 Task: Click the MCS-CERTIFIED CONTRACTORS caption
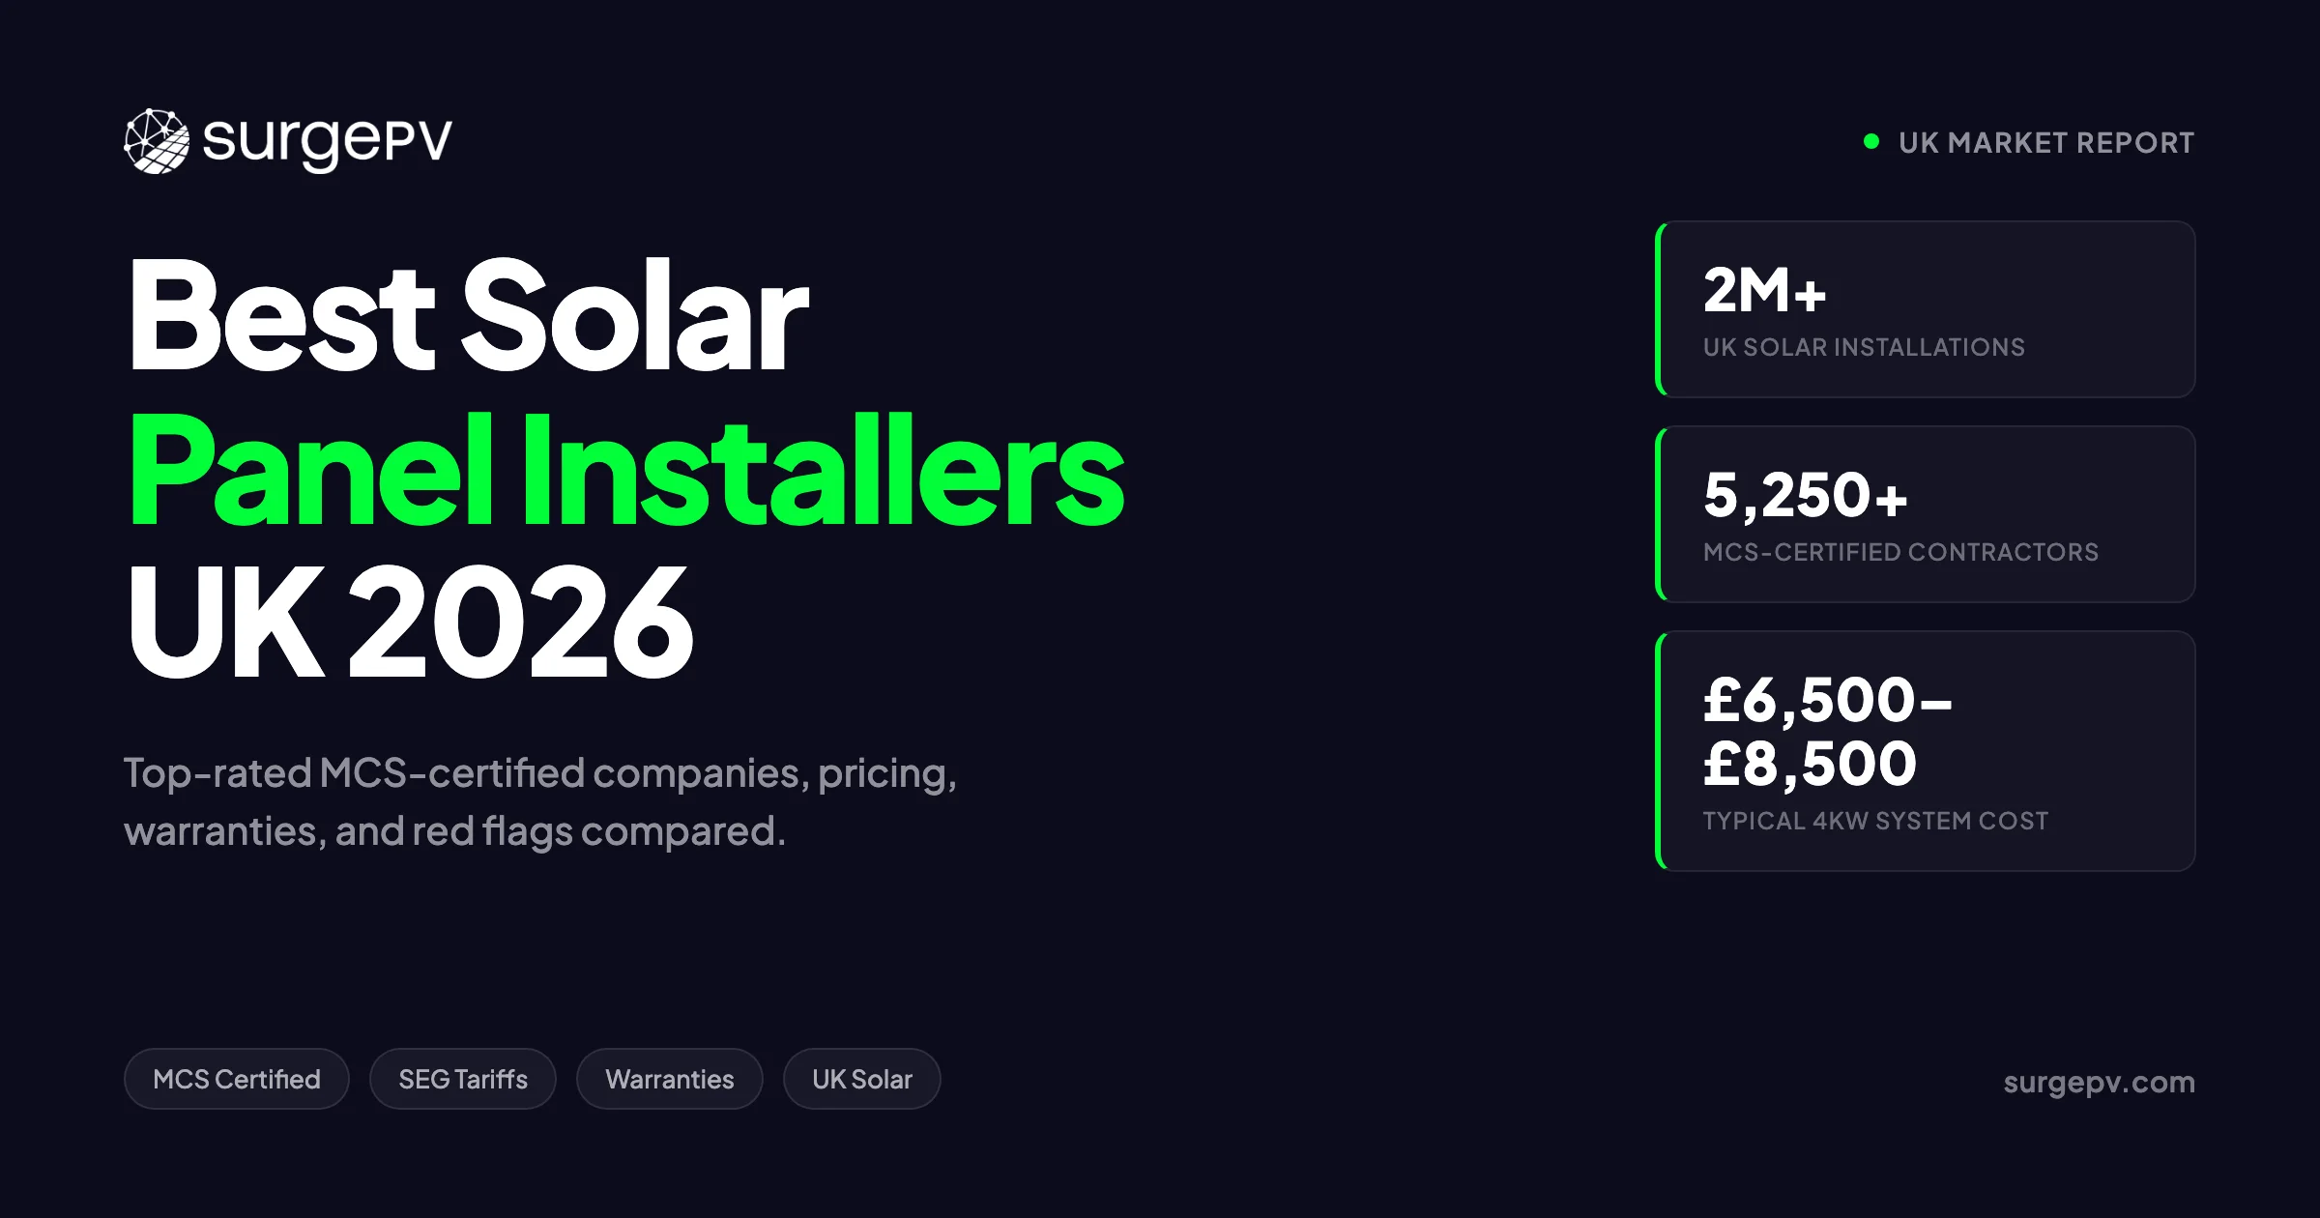pos(1900,552)
